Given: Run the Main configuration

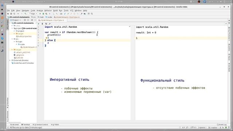Looking at the screenshot, I should pyautogui.click(x=40, y=14).
